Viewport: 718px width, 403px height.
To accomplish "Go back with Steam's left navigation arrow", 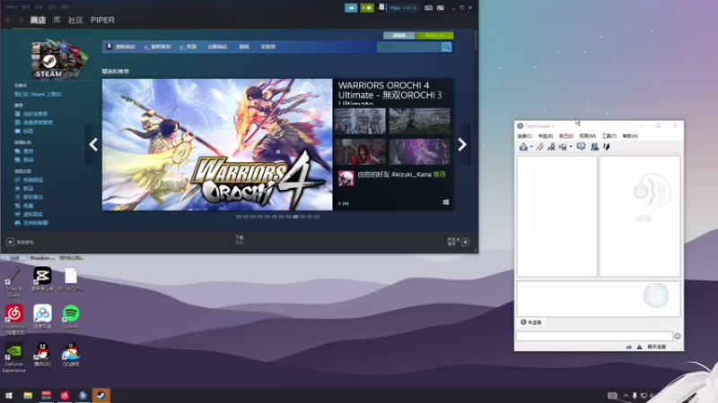I will click(8, 20).
